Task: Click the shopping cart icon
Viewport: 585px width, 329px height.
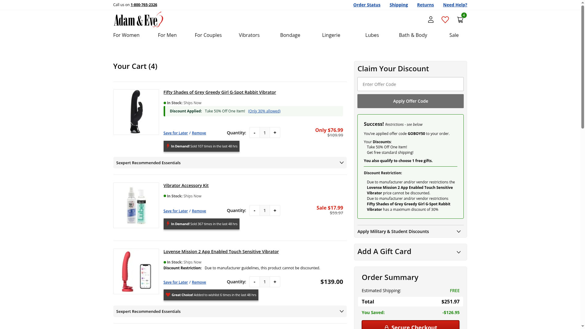Action: click(x=460, y=20)
